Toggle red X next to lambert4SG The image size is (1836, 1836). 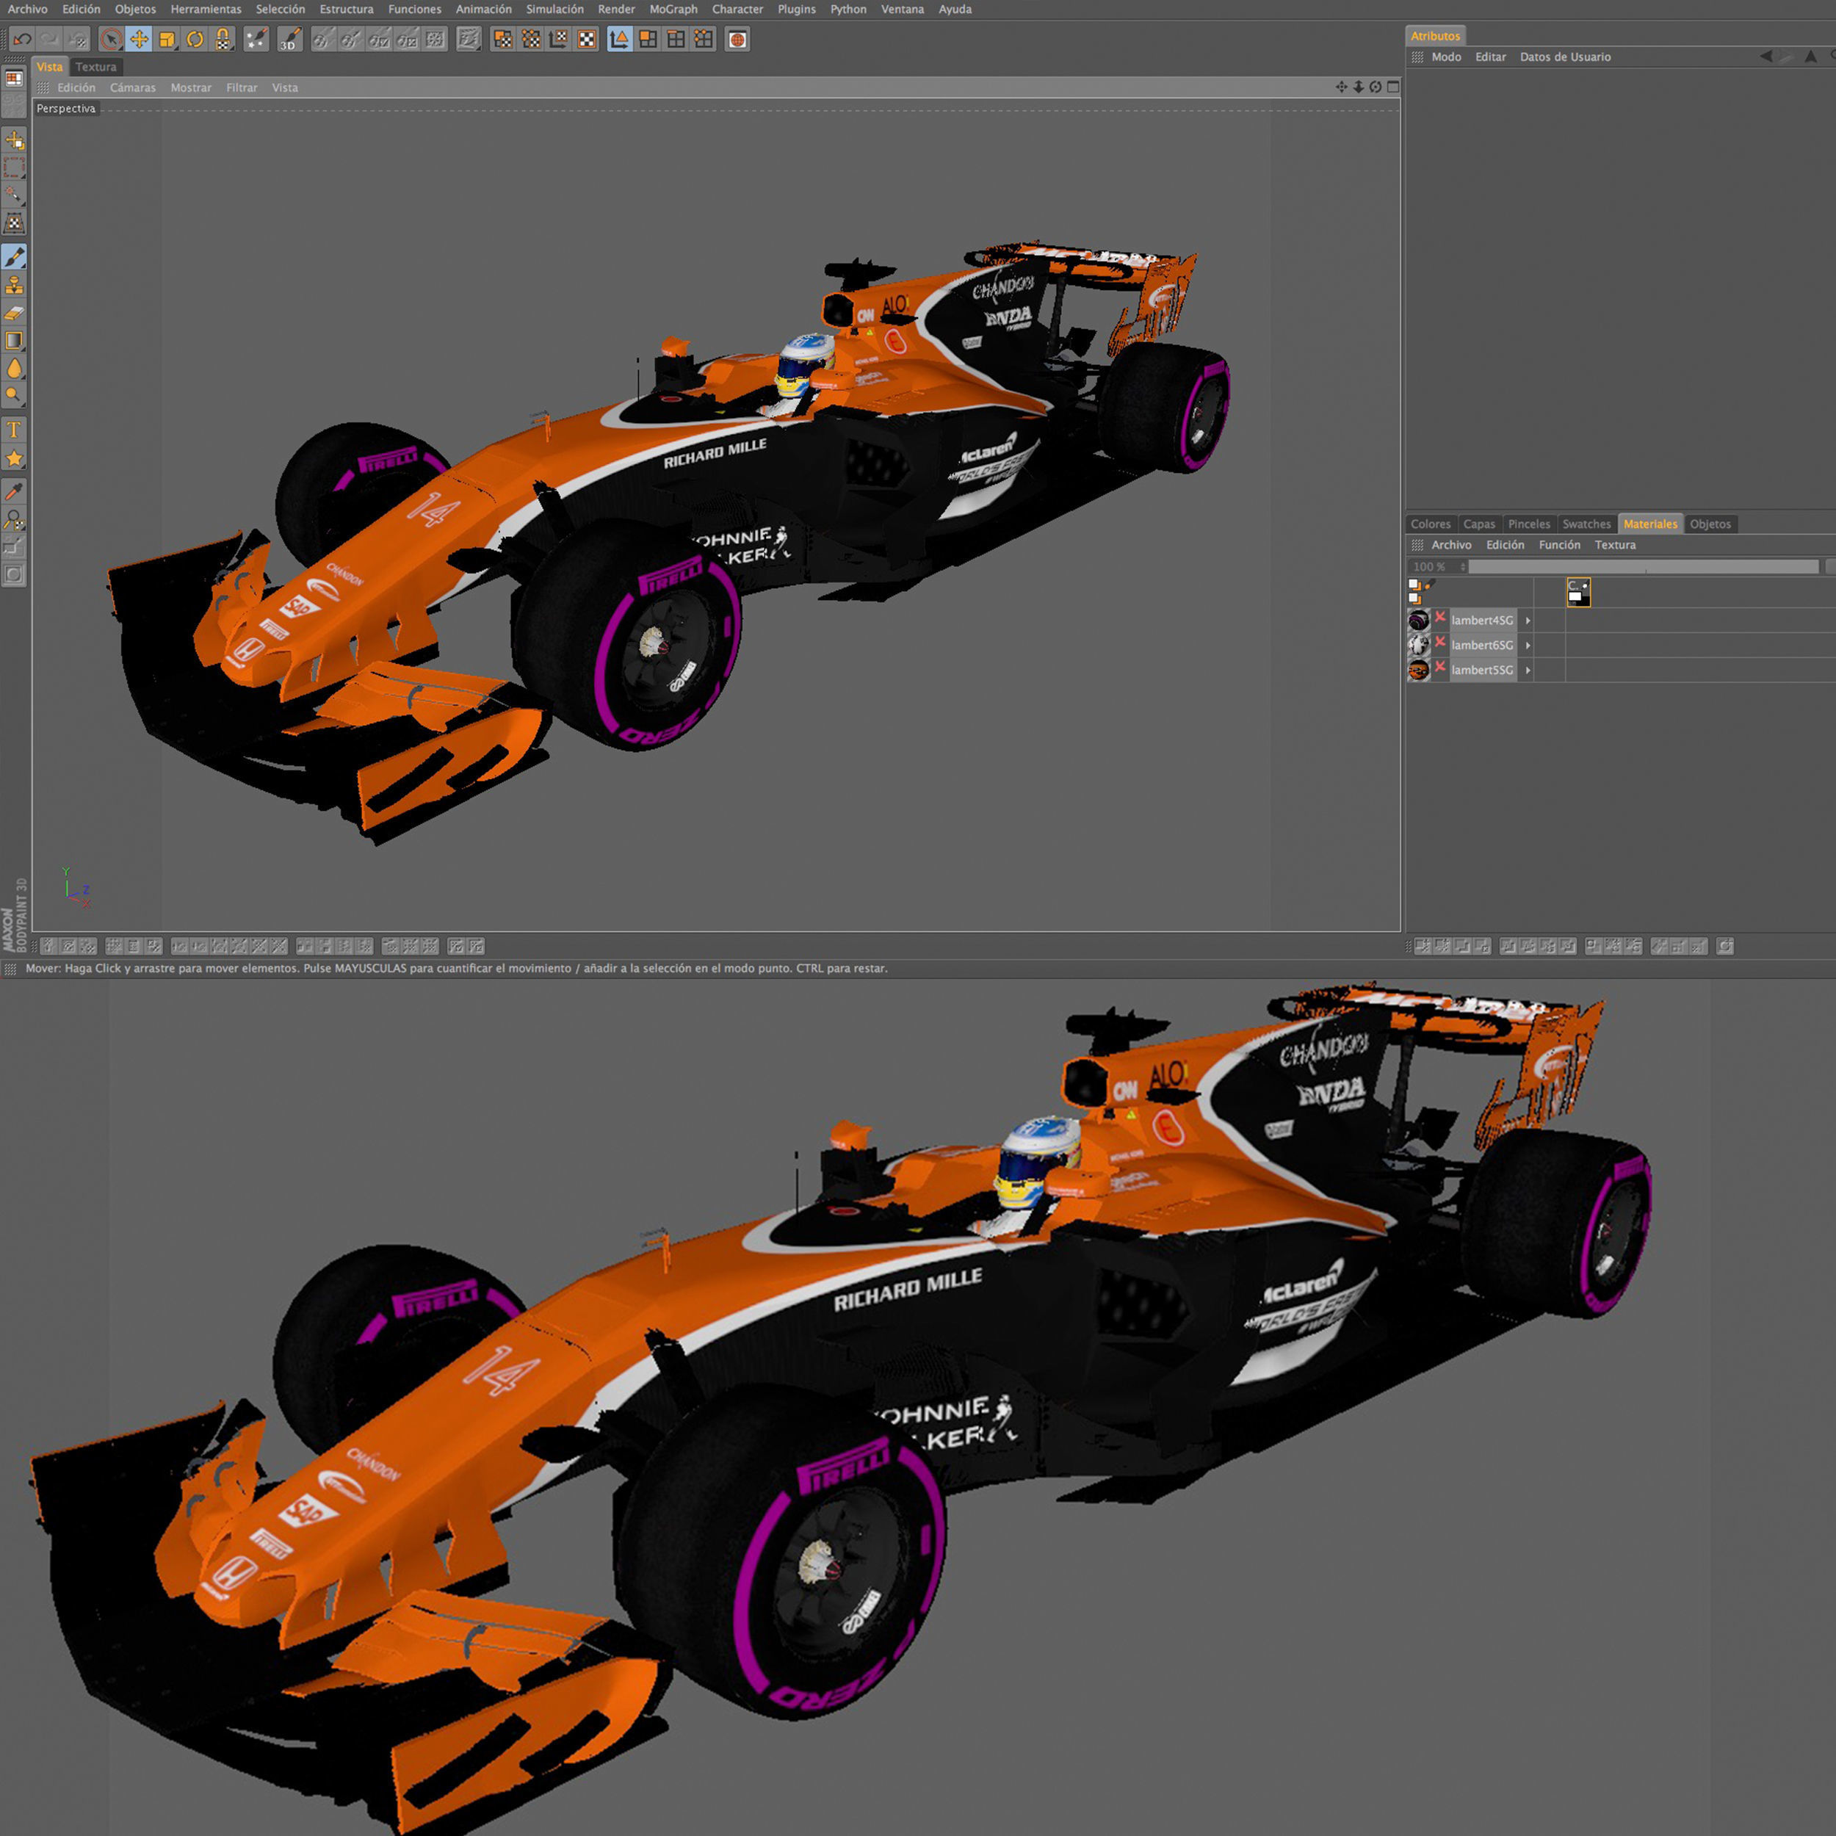[1439, 618]
